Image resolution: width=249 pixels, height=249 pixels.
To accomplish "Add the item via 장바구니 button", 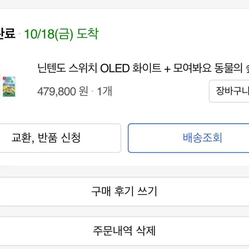I will coord(229,91).
